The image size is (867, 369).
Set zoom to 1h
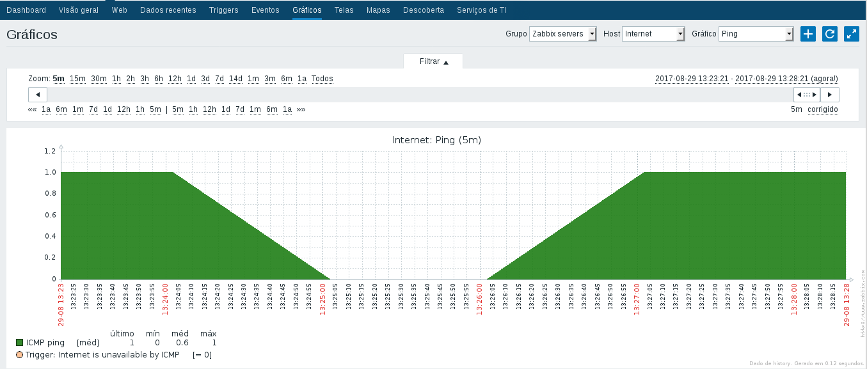pos(116,79)
